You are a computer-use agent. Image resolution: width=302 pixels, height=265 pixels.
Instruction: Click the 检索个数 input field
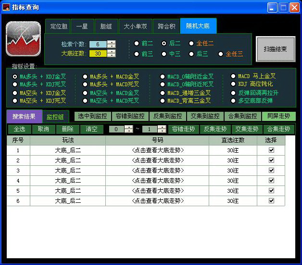tap(98, 44)
